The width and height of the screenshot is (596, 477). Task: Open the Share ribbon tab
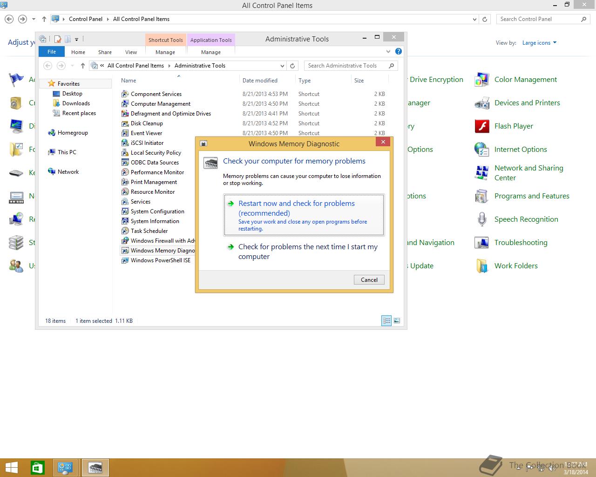105,52
